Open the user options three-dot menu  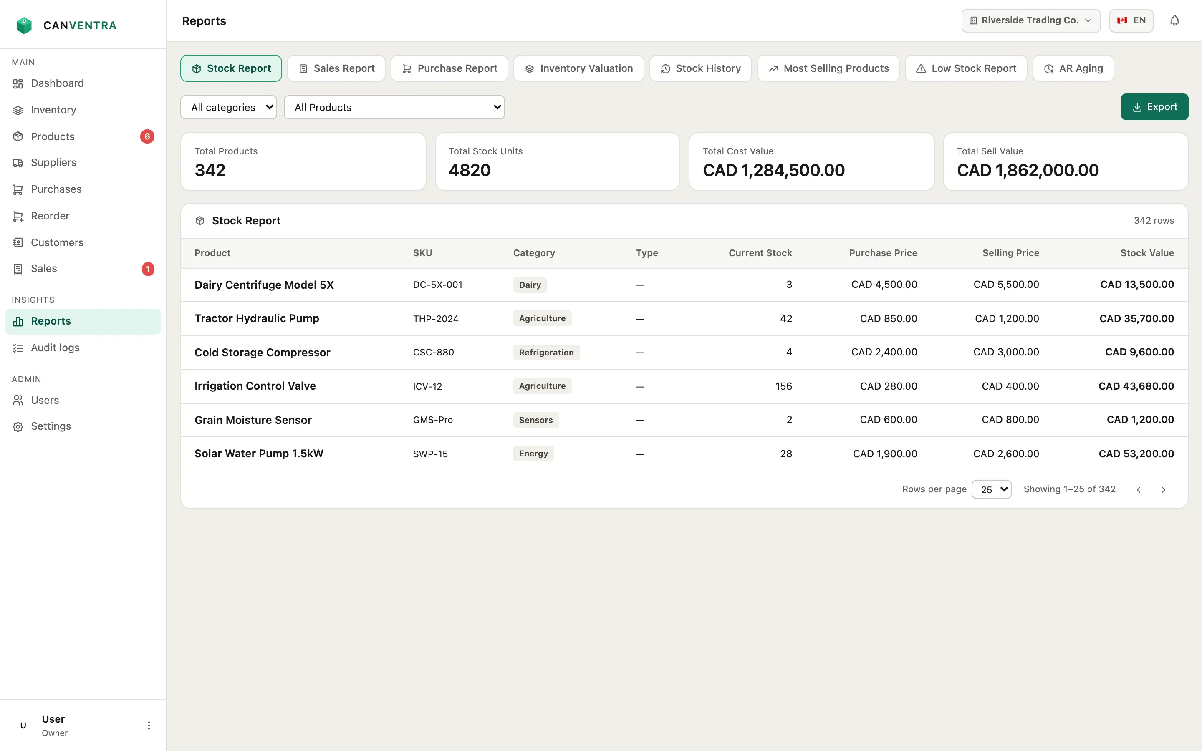[x=149, y=726]
